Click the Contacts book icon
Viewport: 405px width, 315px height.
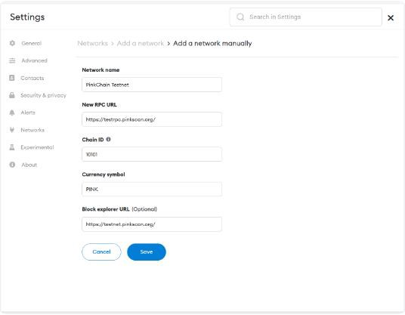[12, 78]
